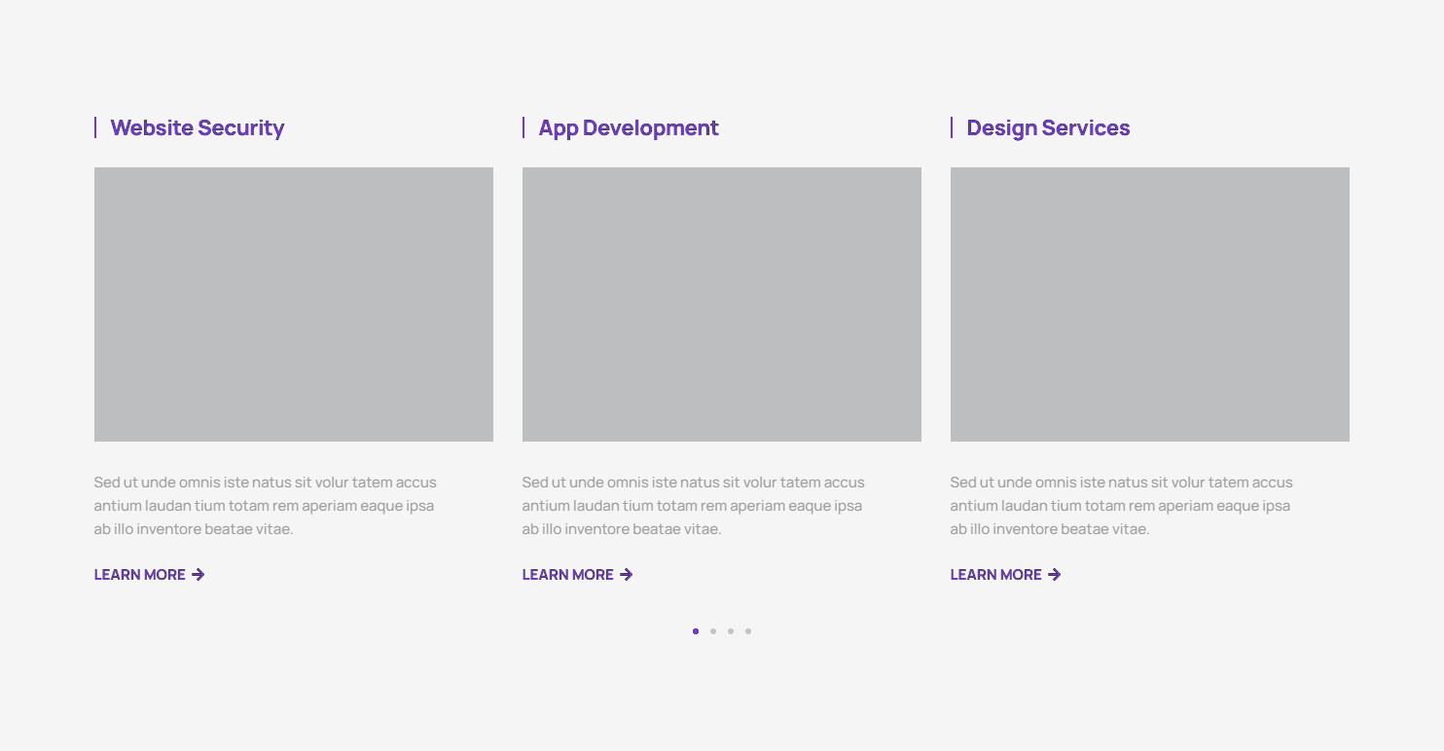Click the arrow icon under App Development

pyautogui.click(x=627, y=575)
